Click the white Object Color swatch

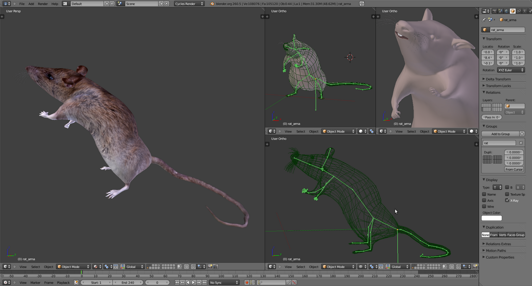click(491, 218)
